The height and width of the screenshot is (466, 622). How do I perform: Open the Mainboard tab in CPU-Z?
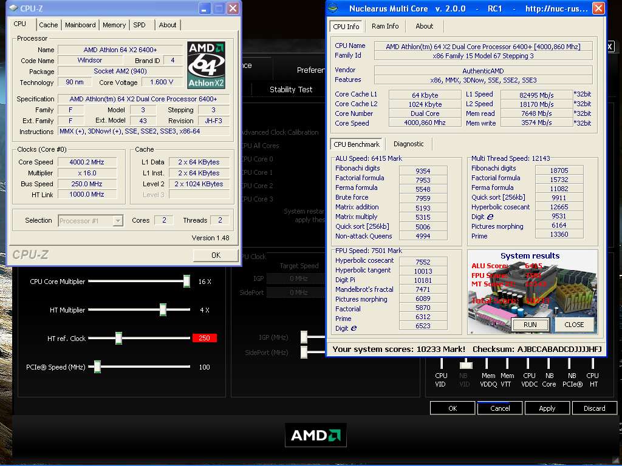pyautogui.click(x=80, y=25)
